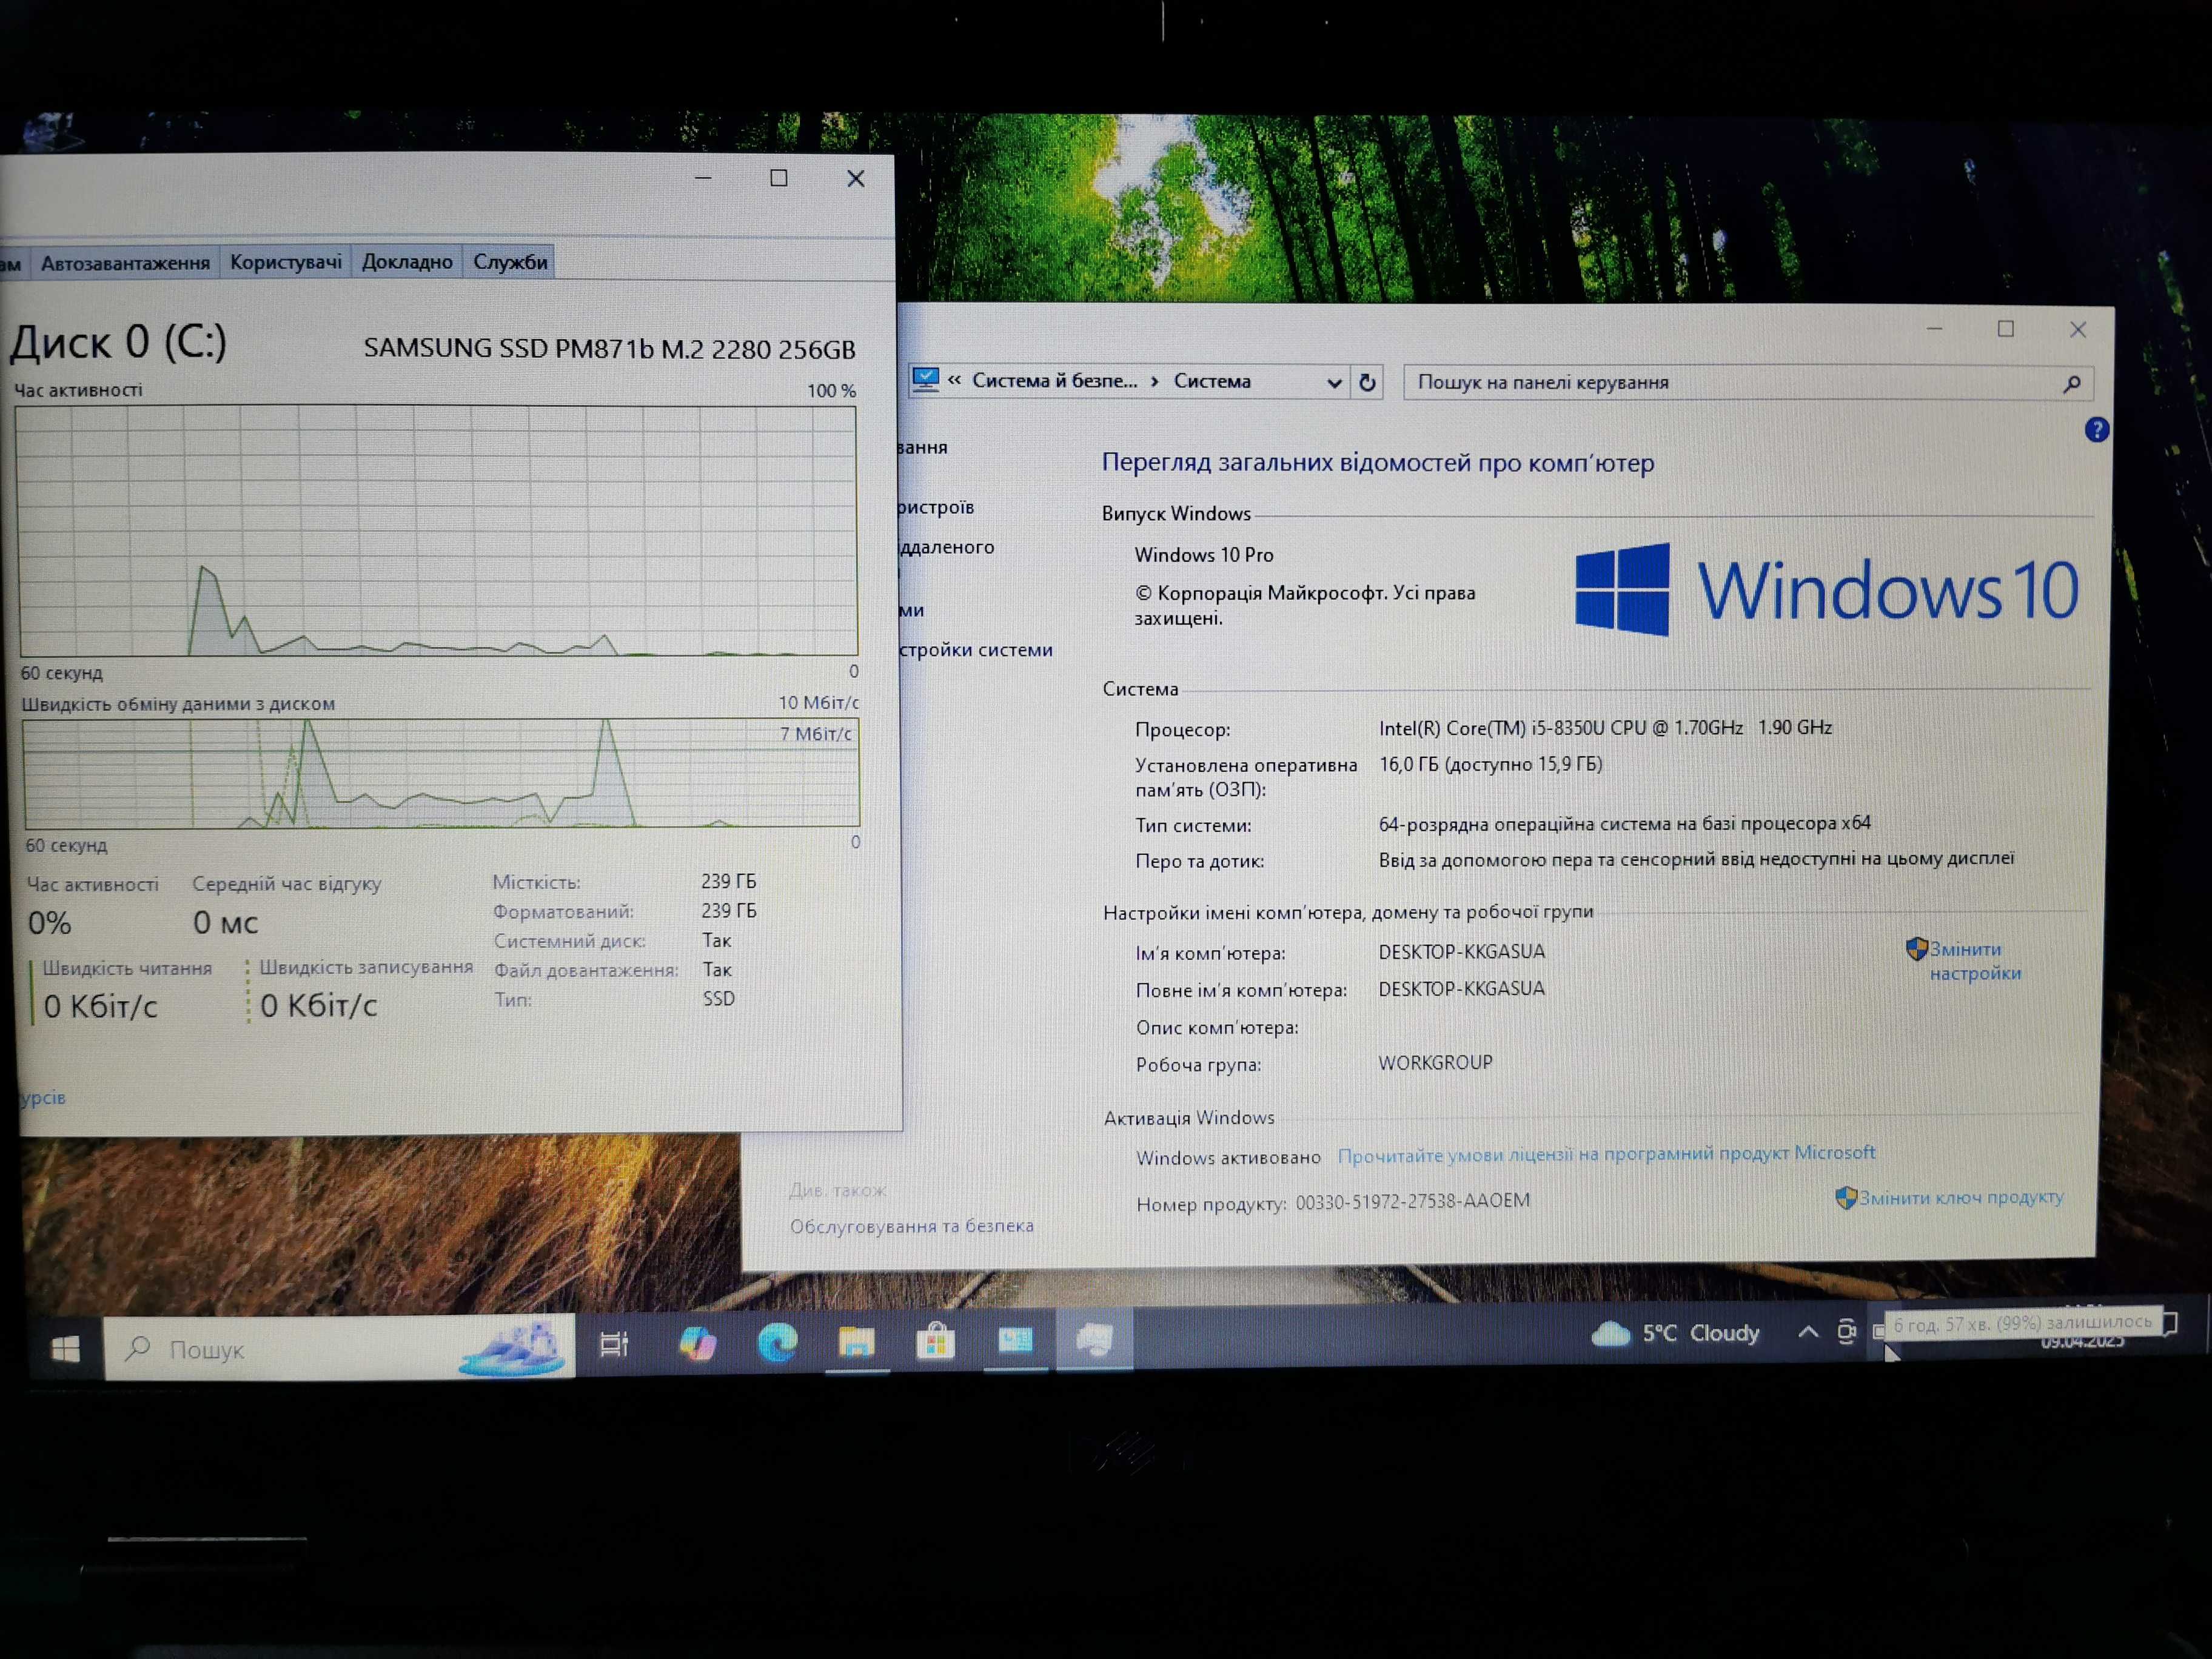Click the Форматований '239 ГБ' value
Image resolution: width=2212 pixels, height=1659 pixels.
click(x=728, y=911)
